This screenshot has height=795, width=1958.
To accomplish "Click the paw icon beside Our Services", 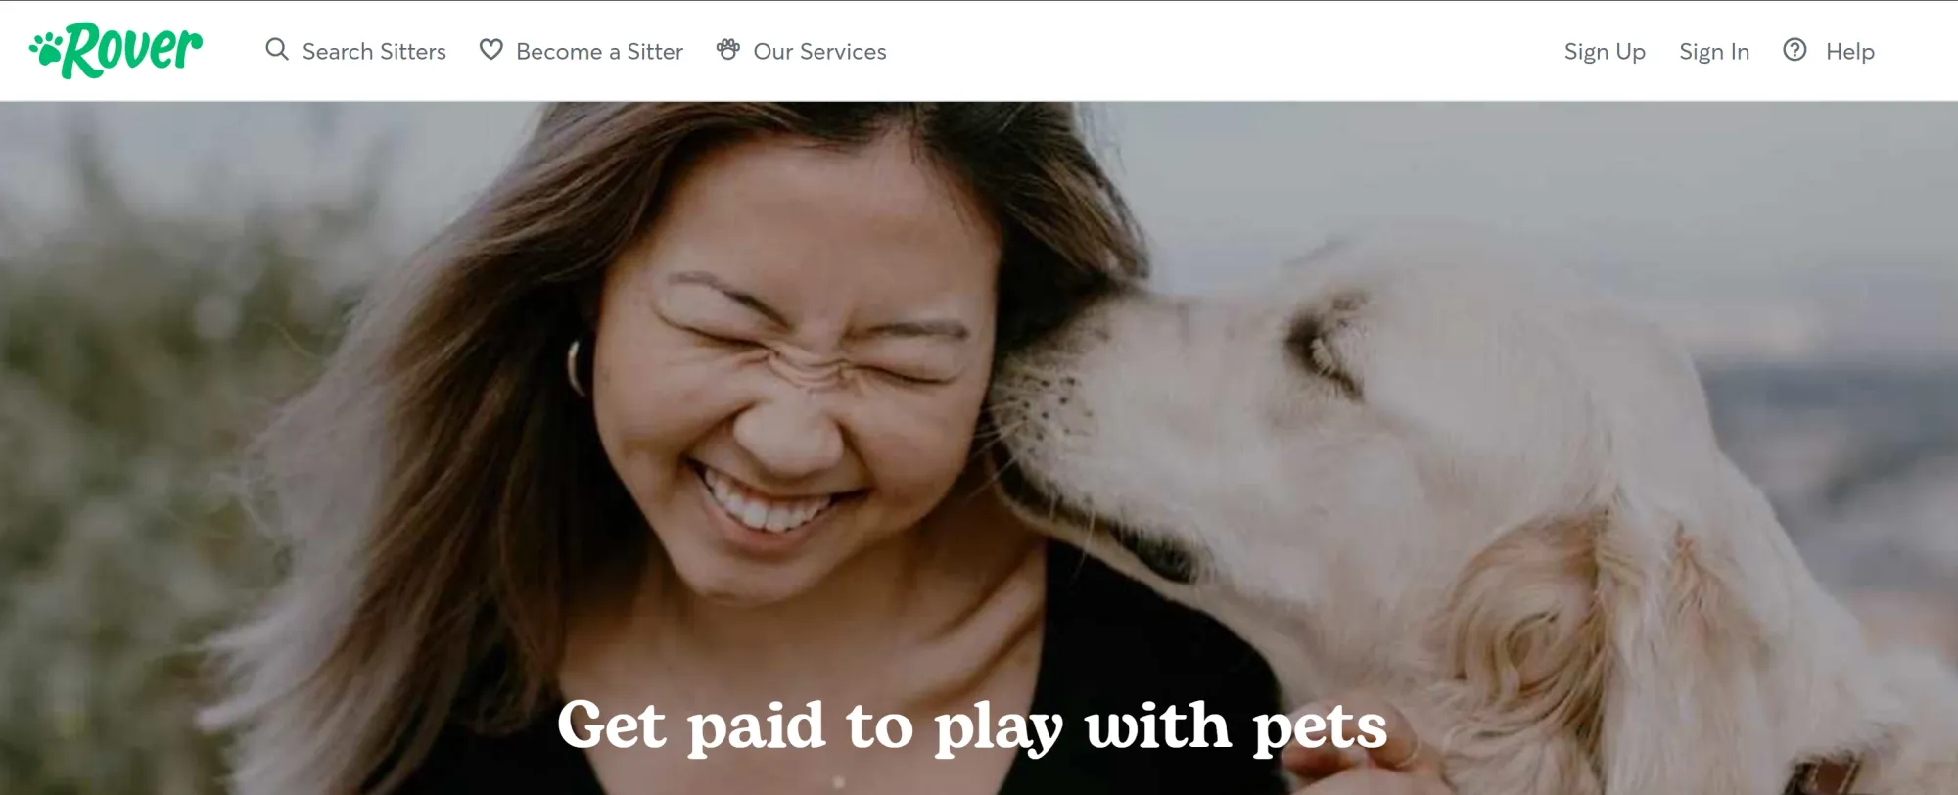I will 727,49.
